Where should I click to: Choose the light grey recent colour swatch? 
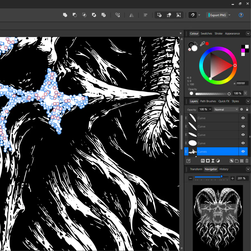(243, 54)
